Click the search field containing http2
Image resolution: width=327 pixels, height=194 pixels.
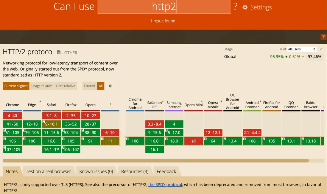point(164,7)
